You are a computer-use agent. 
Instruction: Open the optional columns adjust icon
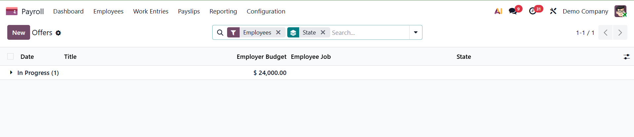(x=626, y=57)
